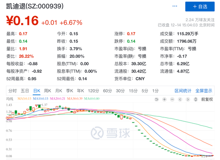Click the MA60:0.80 indicator label
This screenshot has height=160, width=220.
[x=92, y=99]
